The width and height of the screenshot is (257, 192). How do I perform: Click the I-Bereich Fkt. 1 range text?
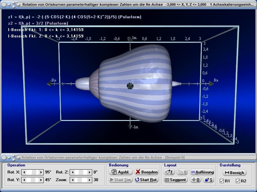[x=46, y=30]
